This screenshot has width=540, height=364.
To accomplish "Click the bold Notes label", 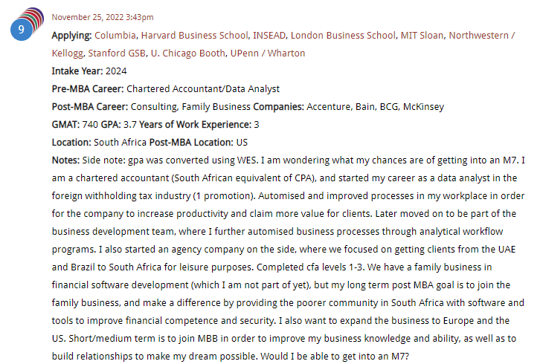I will pos(65,160).
